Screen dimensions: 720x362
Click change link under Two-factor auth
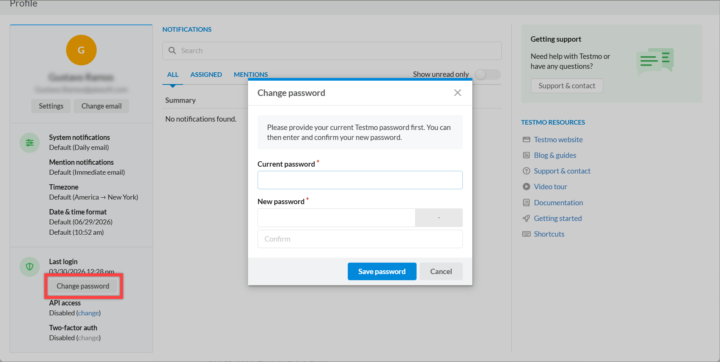pos(88,338)
